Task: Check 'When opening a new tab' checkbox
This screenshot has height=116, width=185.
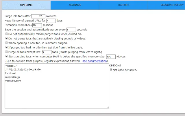Action: pos(6,43)
